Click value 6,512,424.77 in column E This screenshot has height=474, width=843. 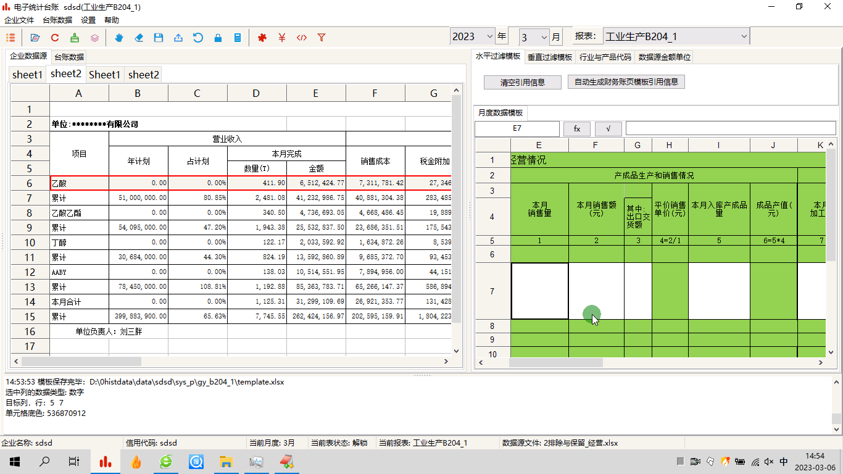coord(316,183)
